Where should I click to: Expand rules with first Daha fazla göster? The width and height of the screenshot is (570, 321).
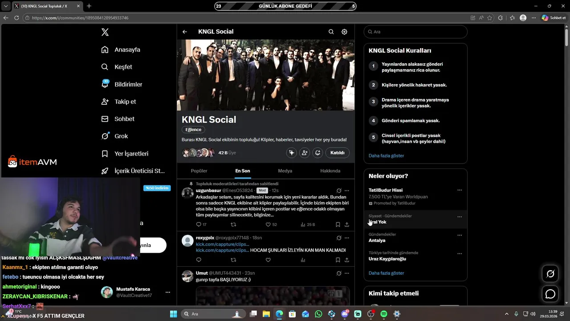pyautogui.click(x=386, y=156)
